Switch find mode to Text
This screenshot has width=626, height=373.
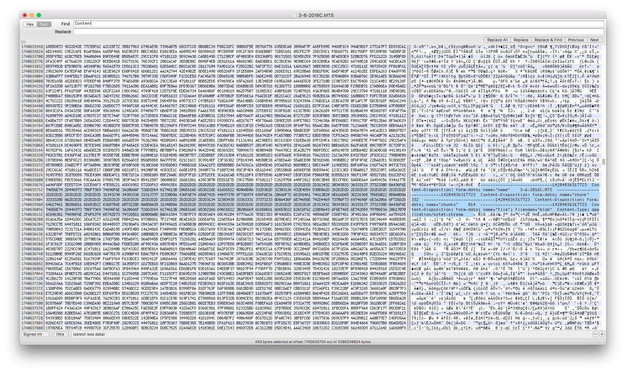tap(44, 24)
